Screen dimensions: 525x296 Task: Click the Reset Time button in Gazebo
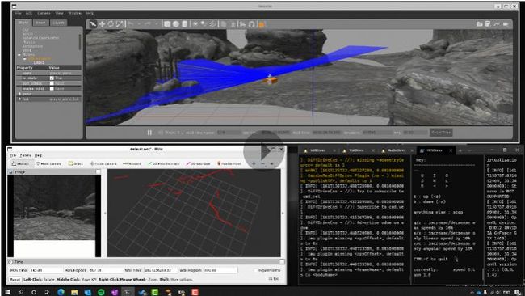pos(441,133)
